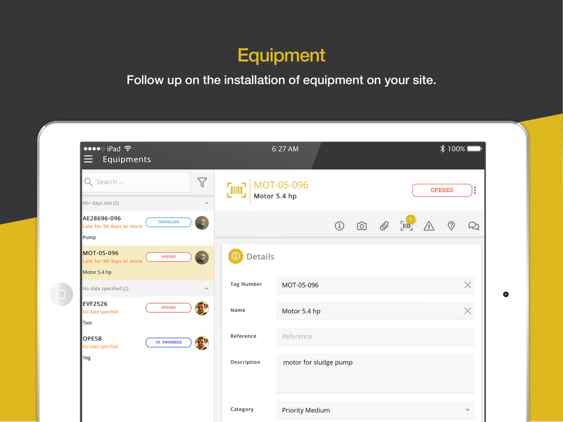Open the camera photos icon
This screenshot has height=422, width=563.
tap(361, 226)
